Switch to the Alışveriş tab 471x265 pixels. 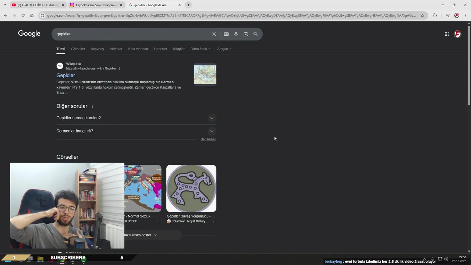(x=97, y=49)
